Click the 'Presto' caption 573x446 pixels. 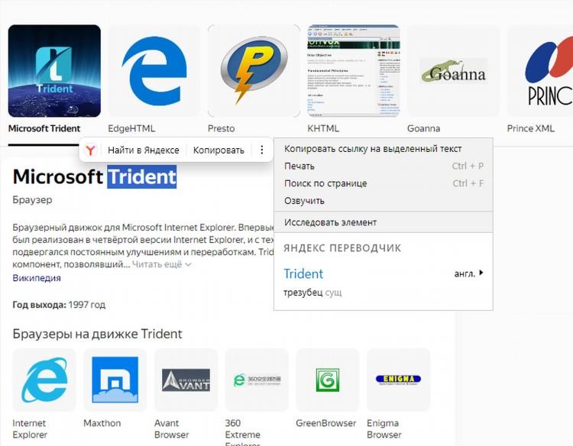(221, 128)
